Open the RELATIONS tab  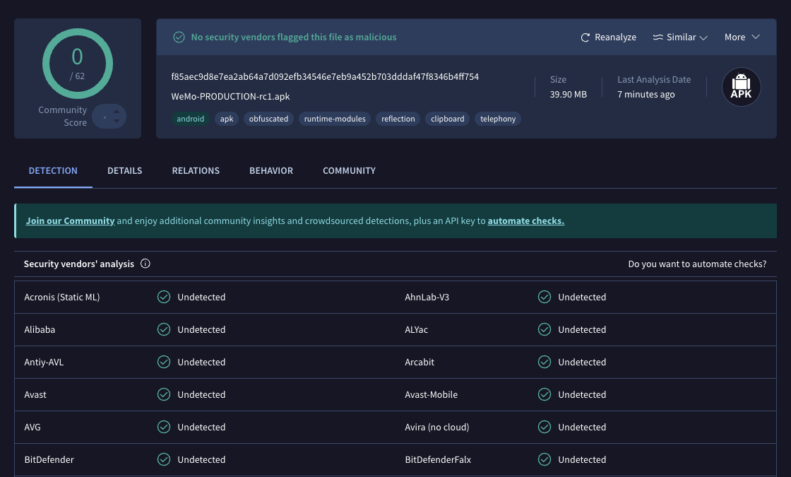click(196, 170)
